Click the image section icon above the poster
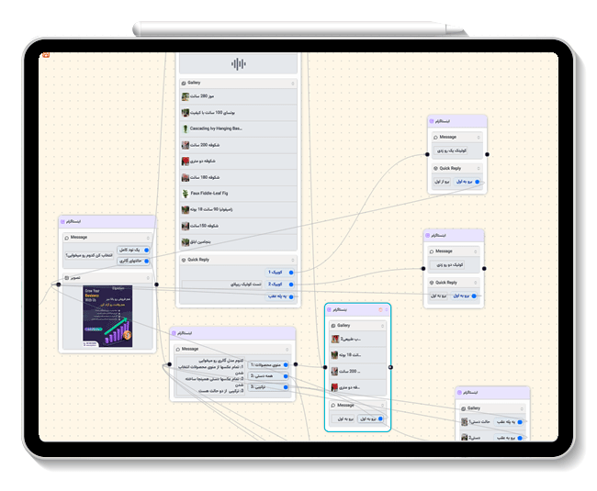 (x=66, y=277)
